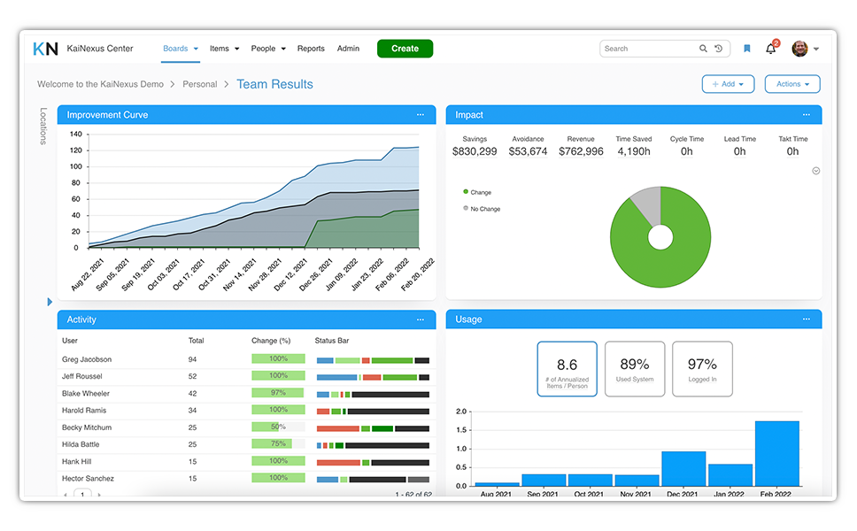Expand the Boards dropdown menu
Screen dimensions: 857x531
point(180,49)
